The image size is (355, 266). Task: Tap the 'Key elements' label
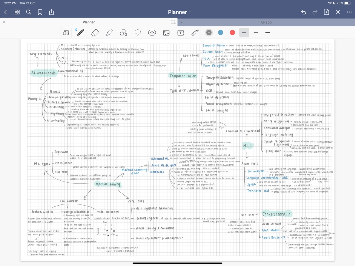pos(41,54)
